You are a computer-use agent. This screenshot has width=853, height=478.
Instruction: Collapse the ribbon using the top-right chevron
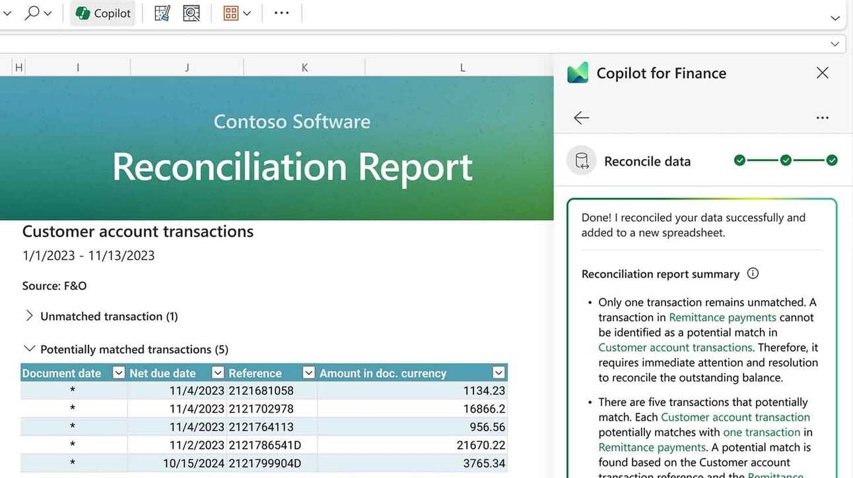[835, 18]
